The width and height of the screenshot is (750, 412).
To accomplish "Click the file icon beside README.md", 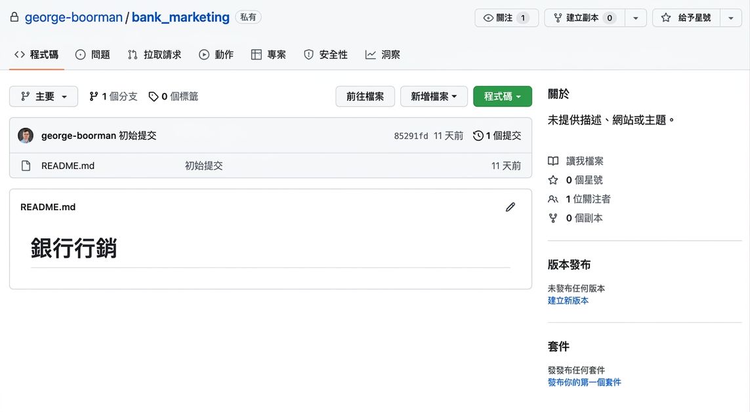I will click(26, 166).
